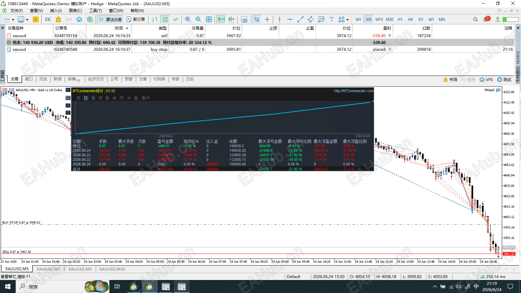Open the 插入(I) menu
The height and width of the screenshot is (293, 521).
coord(56,10)
